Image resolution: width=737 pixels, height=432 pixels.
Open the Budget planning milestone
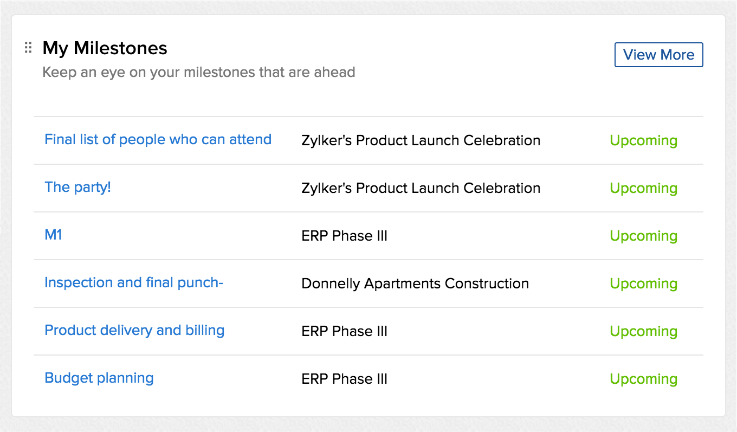click(x=99, y=378)
